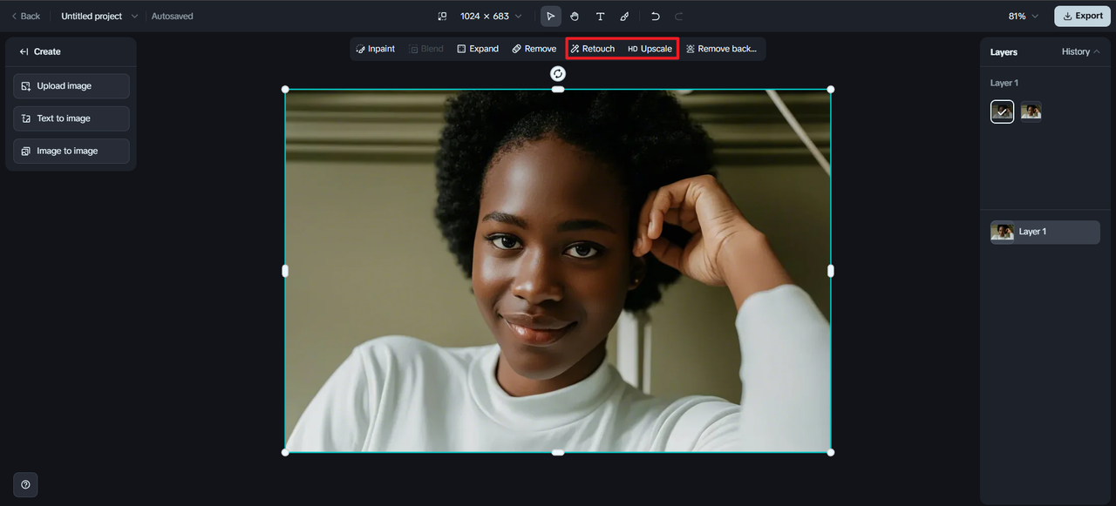Undo the last action
Image resolution: width=1116 pixels, height=506 pixels.
pos(656,17)
